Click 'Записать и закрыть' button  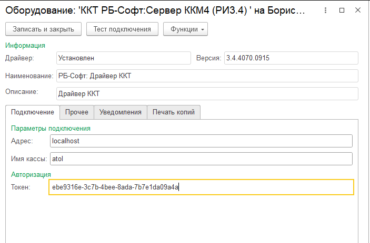coord(43,29)
